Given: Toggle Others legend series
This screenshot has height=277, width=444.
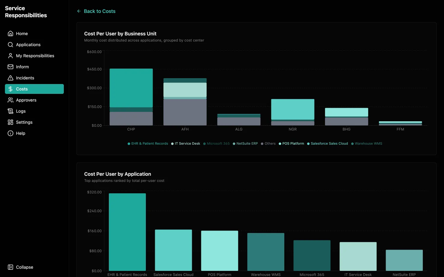Looking at the screenshot, I should click(x=268, y=143).
